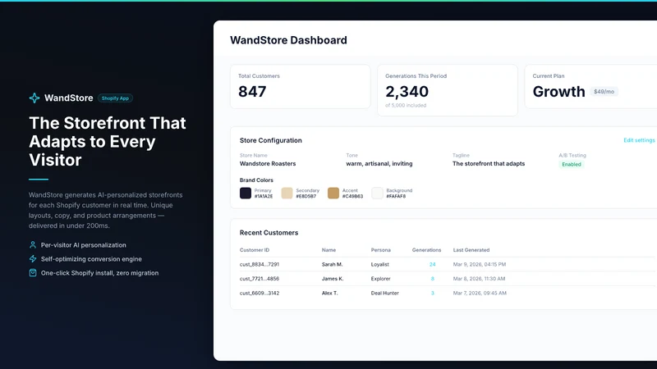The image size is (657, 369).
Task: Click generations count 8 for James K.
Action: click(433, 279)
